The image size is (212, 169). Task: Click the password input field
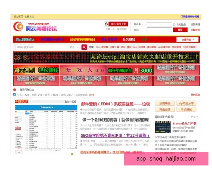point(159,30)
